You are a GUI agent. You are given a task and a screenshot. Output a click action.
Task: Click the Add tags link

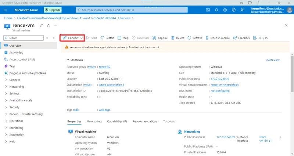(x=104, y=110)
